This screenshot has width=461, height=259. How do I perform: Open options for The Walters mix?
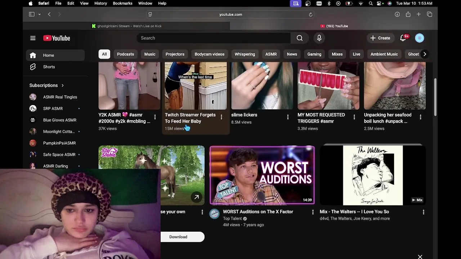click(423, 212)
